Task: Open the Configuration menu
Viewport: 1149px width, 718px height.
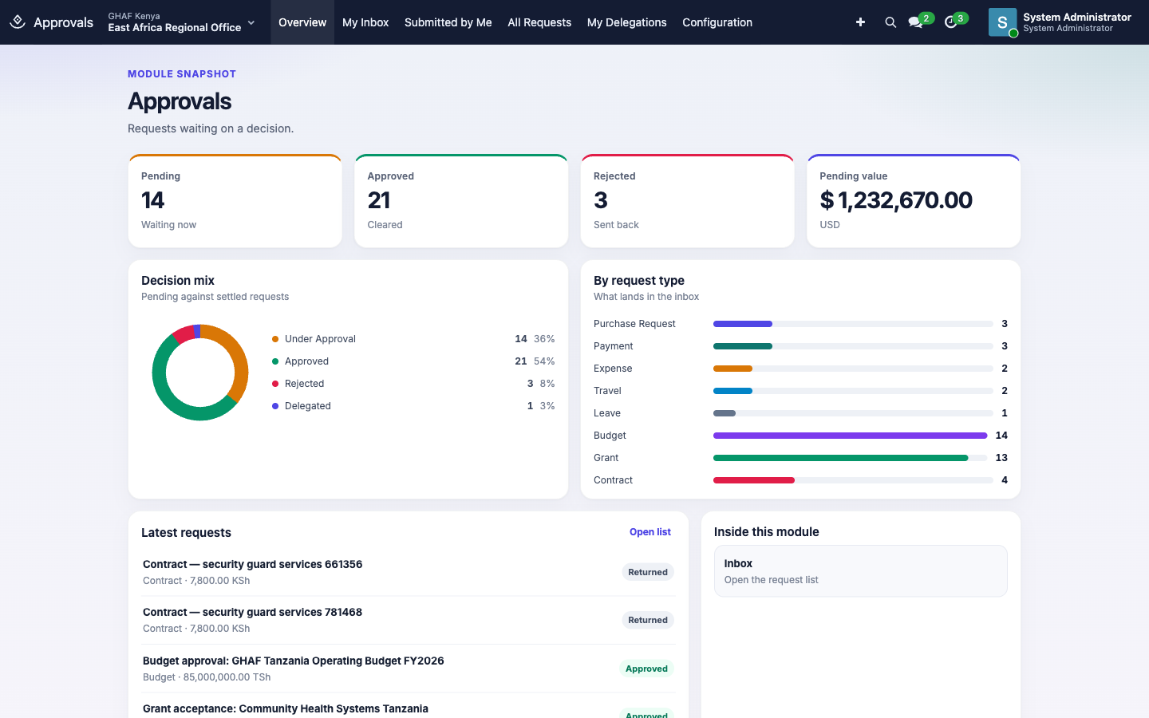Action: point(717,22)
